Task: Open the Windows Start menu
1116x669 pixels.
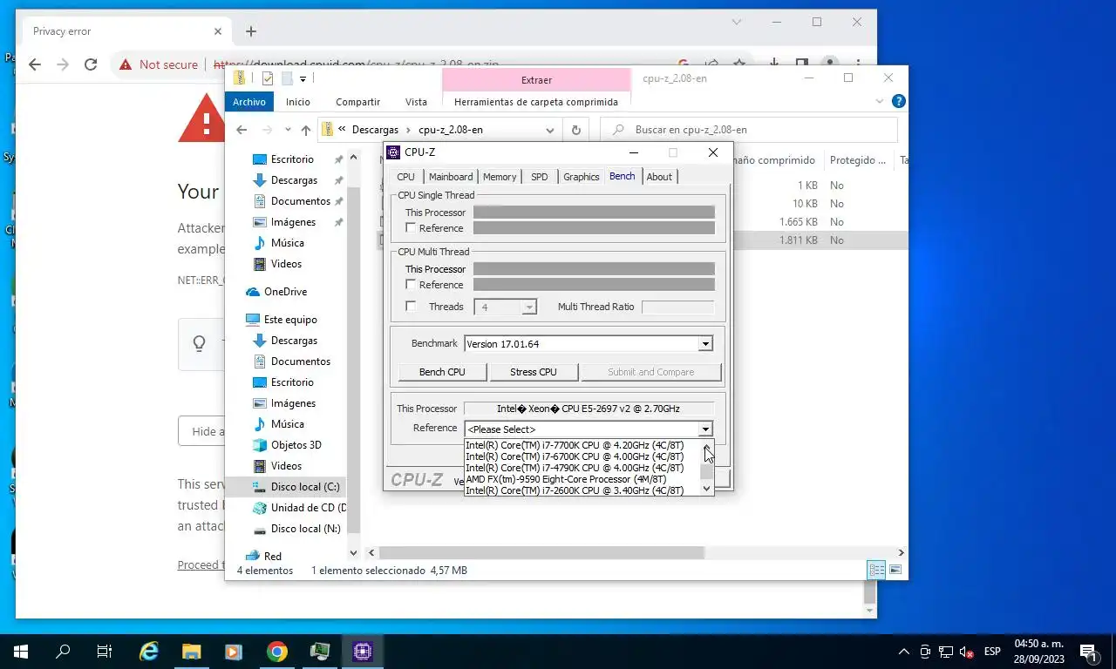Action: click(x=21, y=651)
